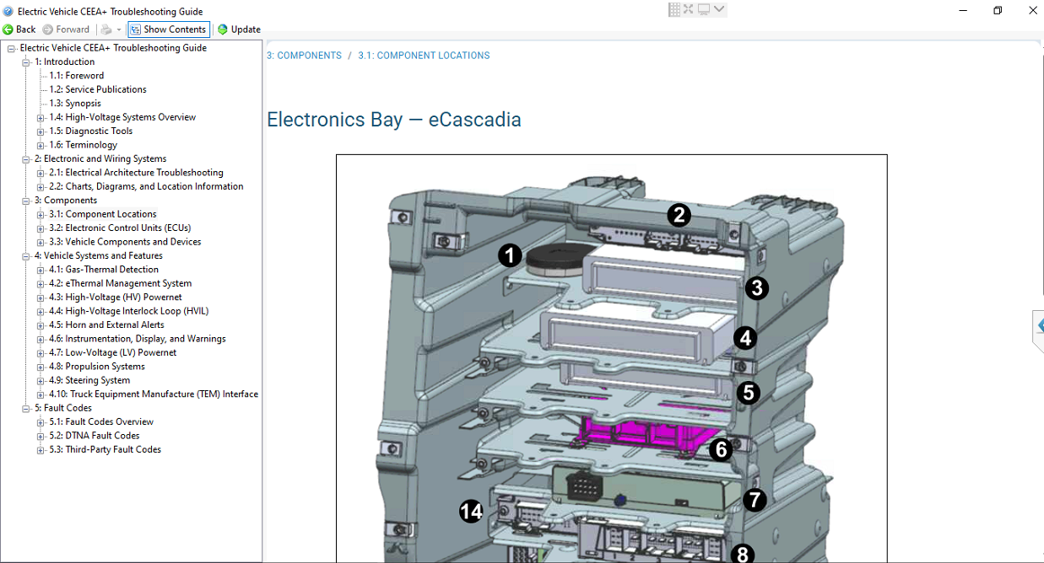
Task: Select 4.8: Propulsion Systems in the contents tree
Action: pyautogui.click(x=99, y=366)
